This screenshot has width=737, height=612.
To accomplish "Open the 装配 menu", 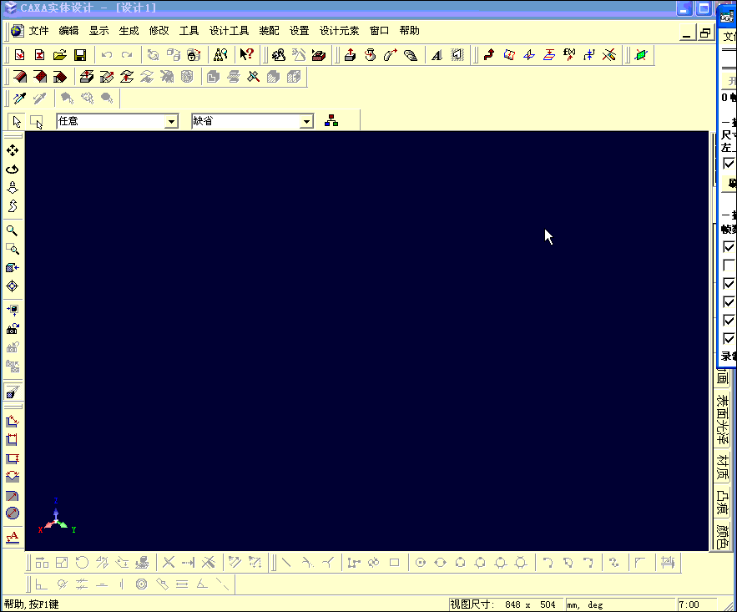I will coord(269,31).
